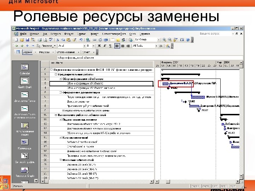The image size is (255, 191).
Task: Toggle Center alignment button
Action: [123, 46]
